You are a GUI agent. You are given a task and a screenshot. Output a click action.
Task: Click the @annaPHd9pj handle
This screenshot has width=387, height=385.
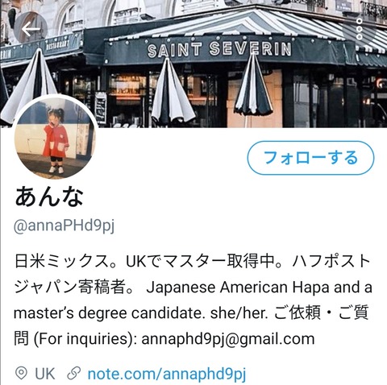[x=64, y=226]
